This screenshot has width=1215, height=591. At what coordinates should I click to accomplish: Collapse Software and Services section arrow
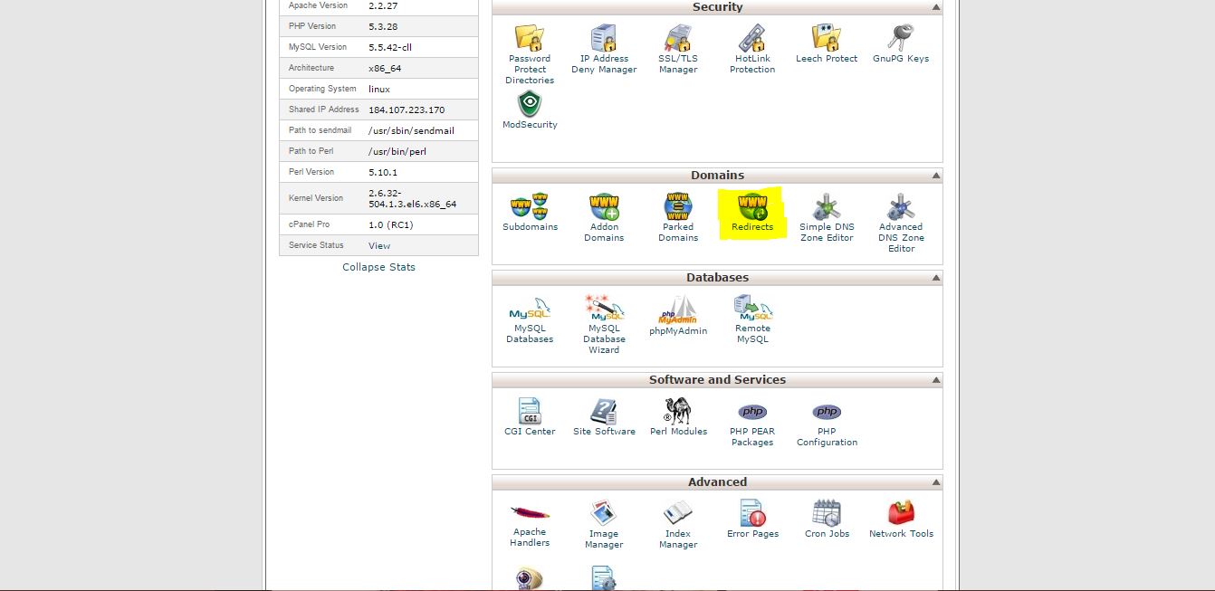click(935, 380)
